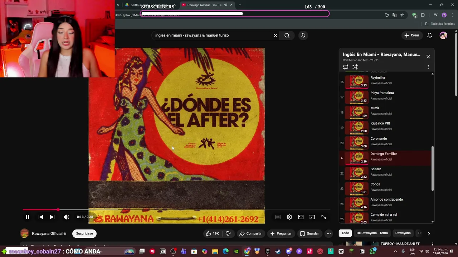
Task: Select the Todo filter chip
Action: 345,233
